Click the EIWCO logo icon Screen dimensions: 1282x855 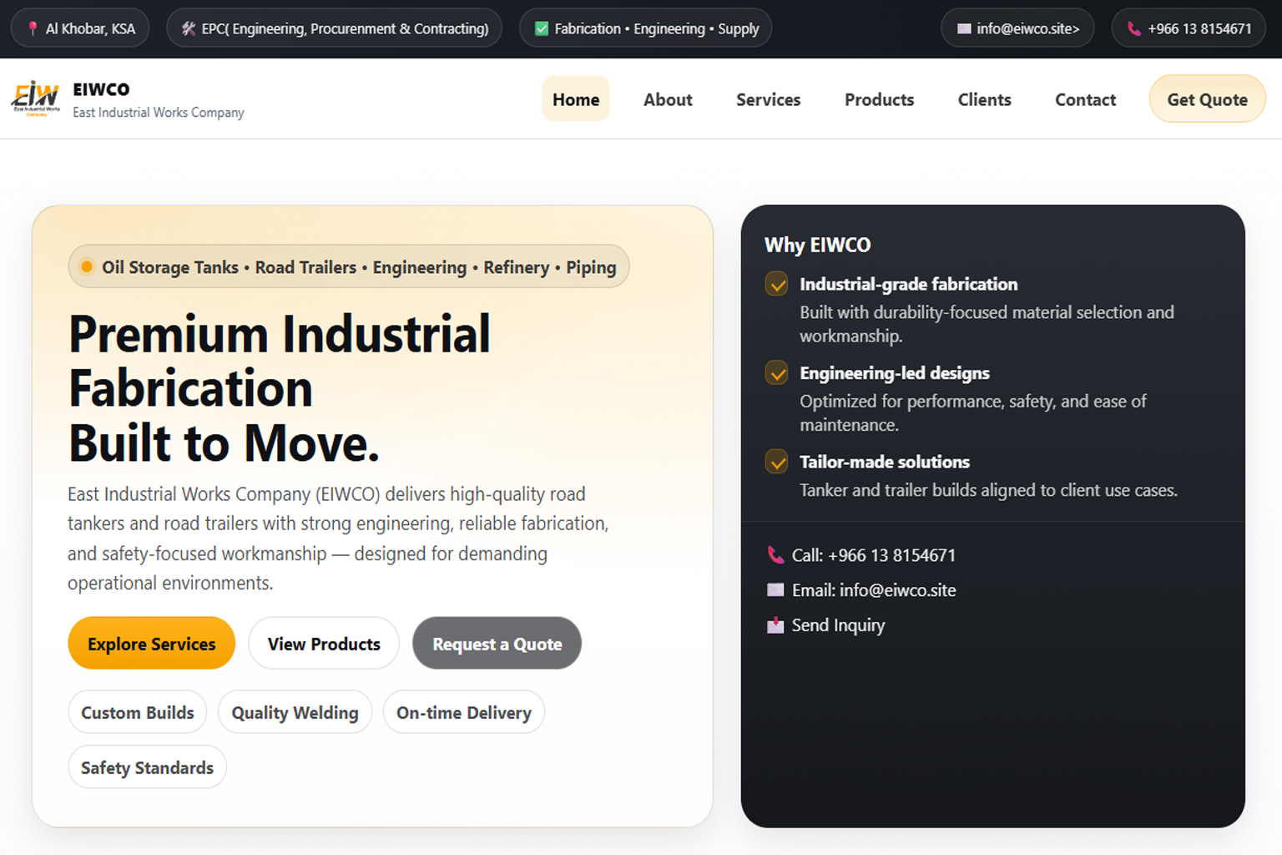pyautogui.click(x=35, y=99)
